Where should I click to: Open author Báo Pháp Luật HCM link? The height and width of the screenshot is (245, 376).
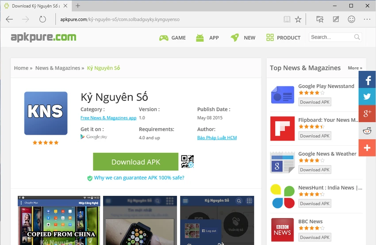(x=217, y=138)
